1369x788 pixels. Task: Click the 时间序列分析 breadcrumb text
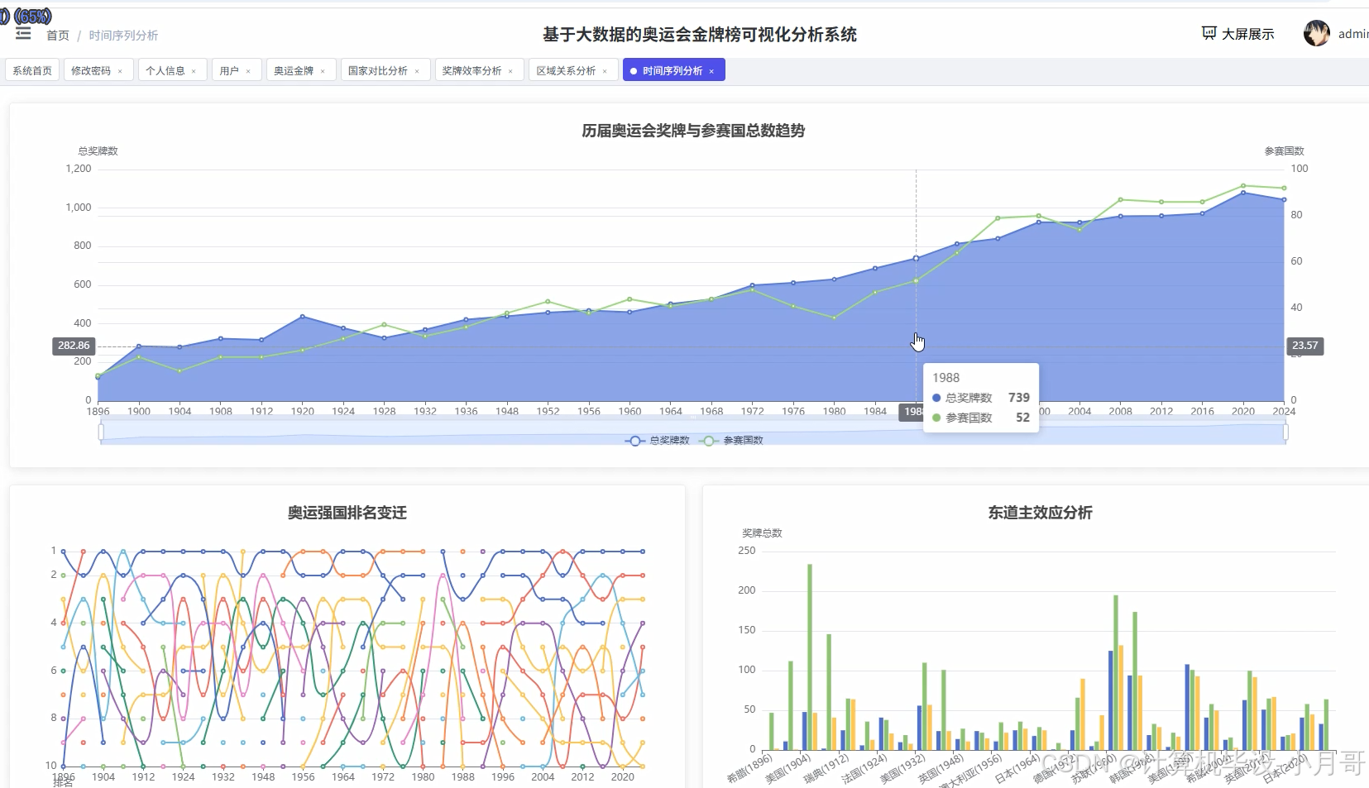123,36
